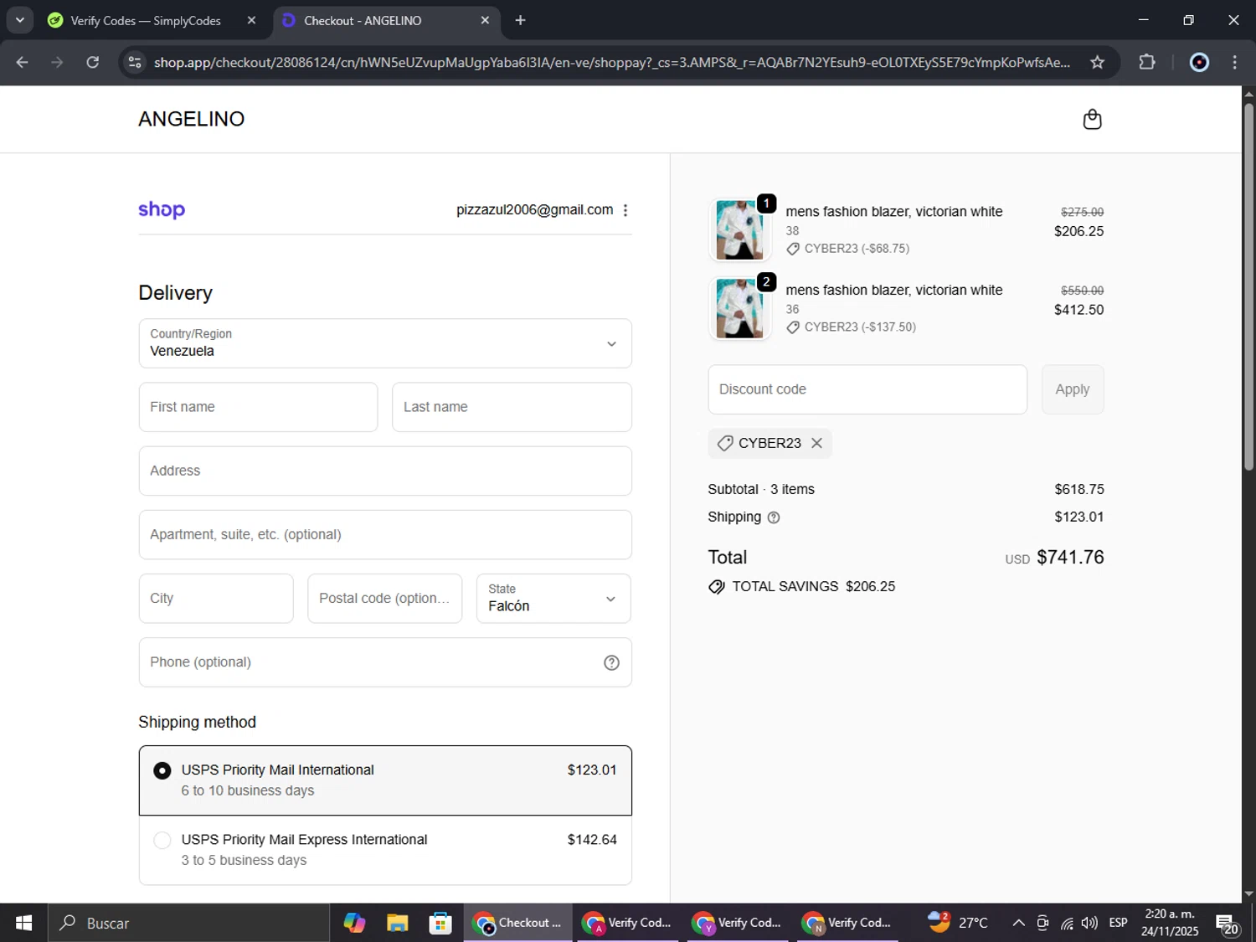Click the Shop Pay logo
The image size is (1256, 942).
[x=162, y=209]
